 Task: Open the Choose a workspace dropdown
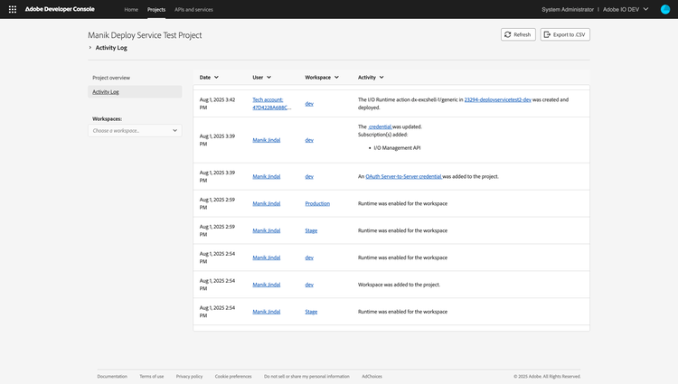(136, 130)
